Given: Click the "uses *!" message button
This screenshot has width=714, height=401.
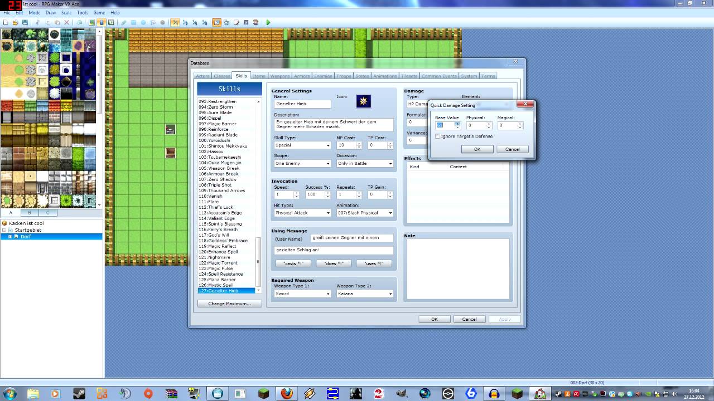Looking at the screenshot, I should [374, 263].
